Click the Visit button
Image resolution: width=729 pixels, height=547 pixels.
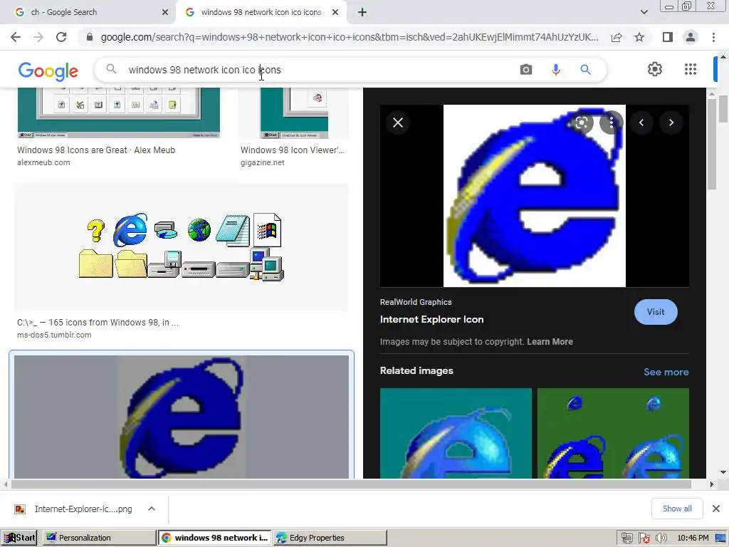656,312
